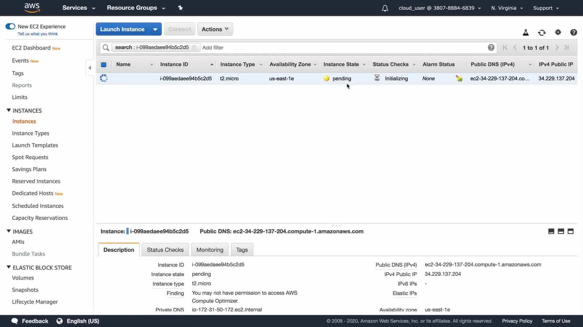Open the Launch Instance dropdown arrow
This screenshot has height=327, width=583.
tap(155, 29)
